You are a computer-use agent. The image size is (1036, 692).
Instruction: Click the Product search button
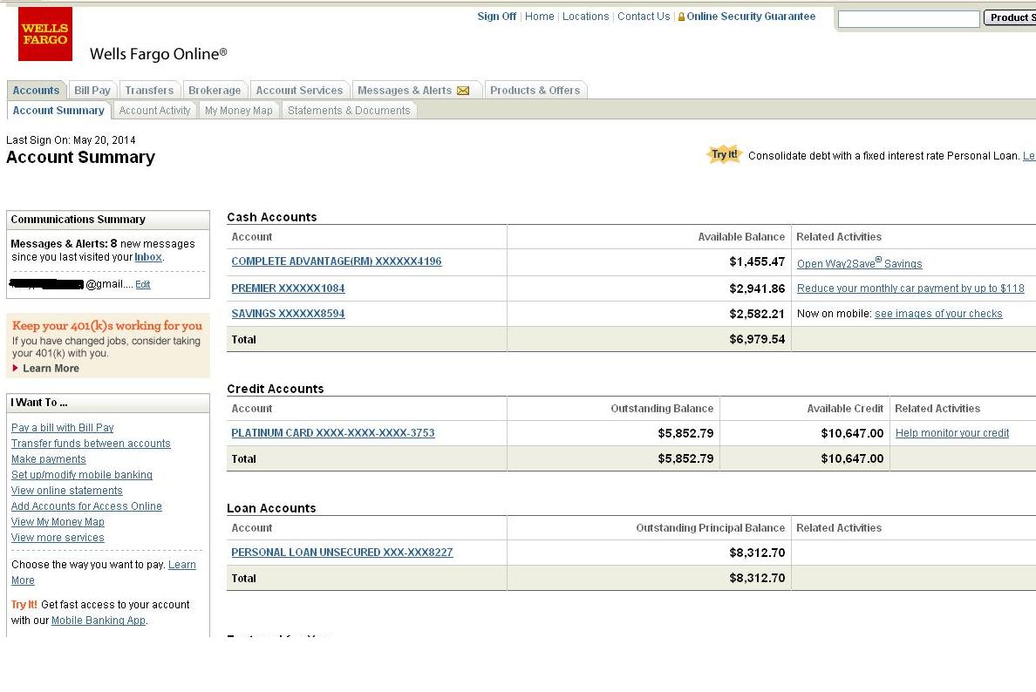1010,17
